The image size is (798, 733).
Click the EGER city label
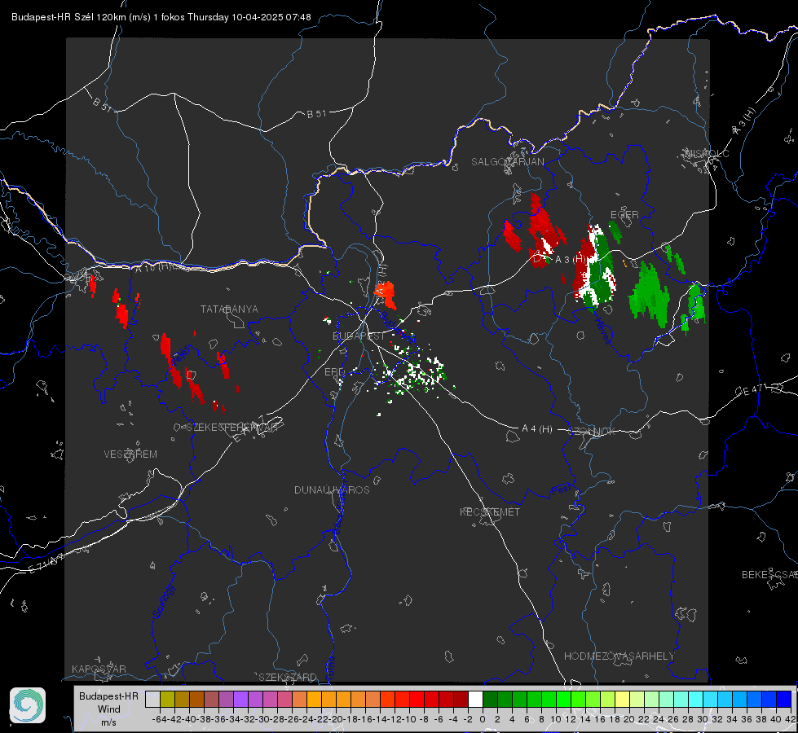tap(624, 215)
